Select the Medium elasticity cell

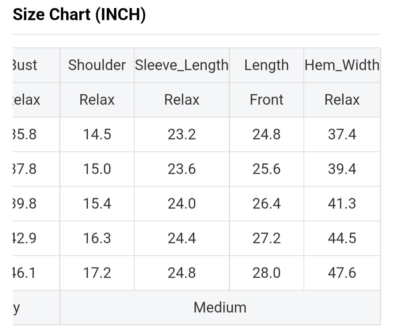click(220, 308)
